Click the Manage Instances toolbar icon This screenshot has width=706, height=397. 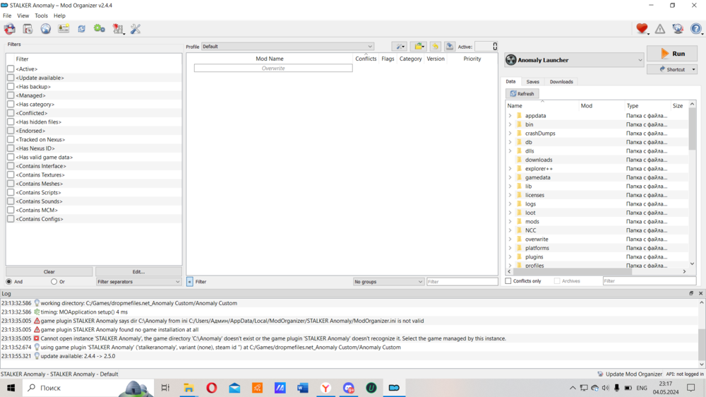click(10, 29)
